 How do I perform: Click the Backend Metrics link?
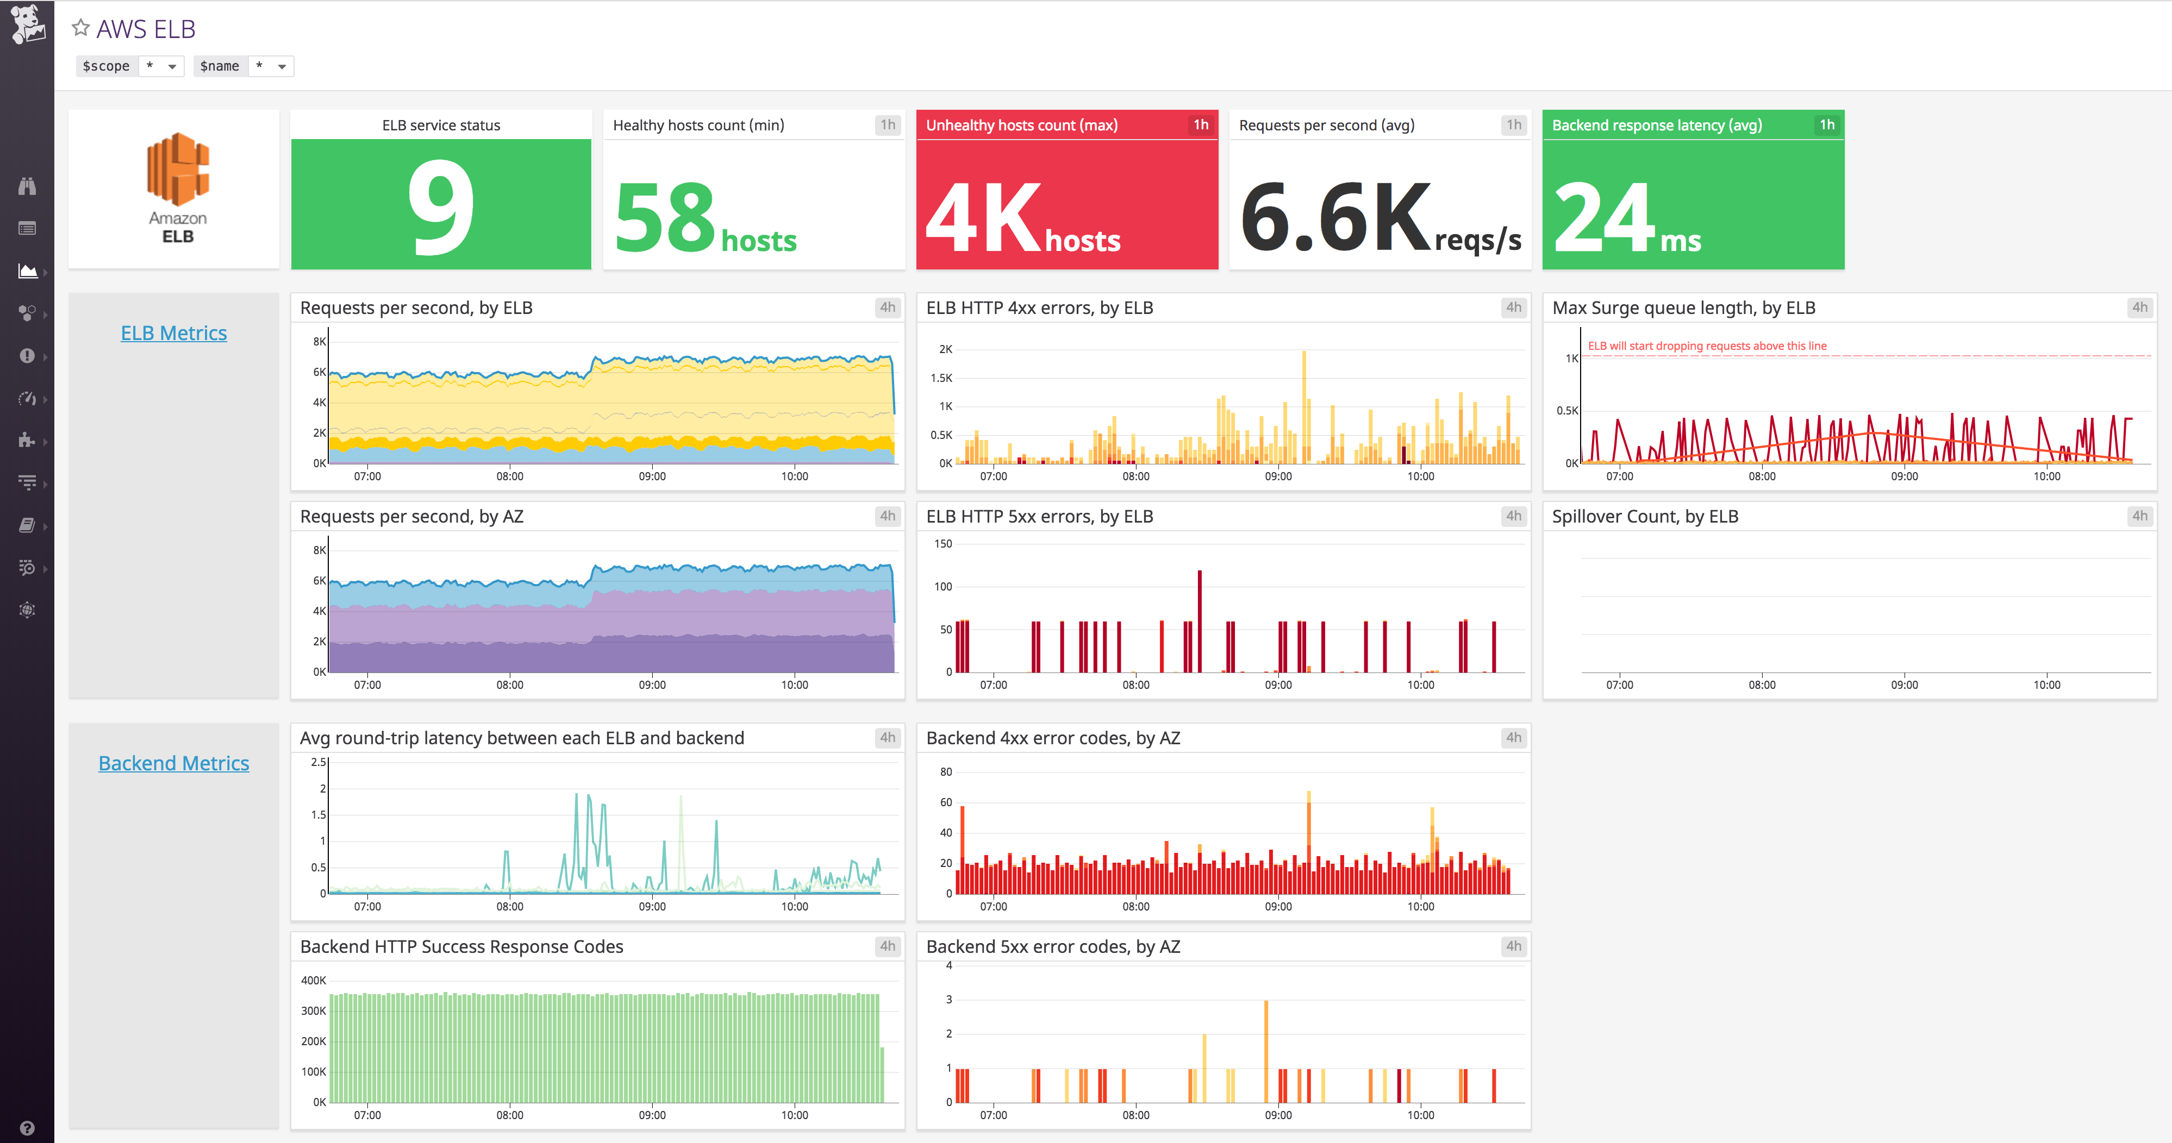pyautogui.click(x=174, y=763)
